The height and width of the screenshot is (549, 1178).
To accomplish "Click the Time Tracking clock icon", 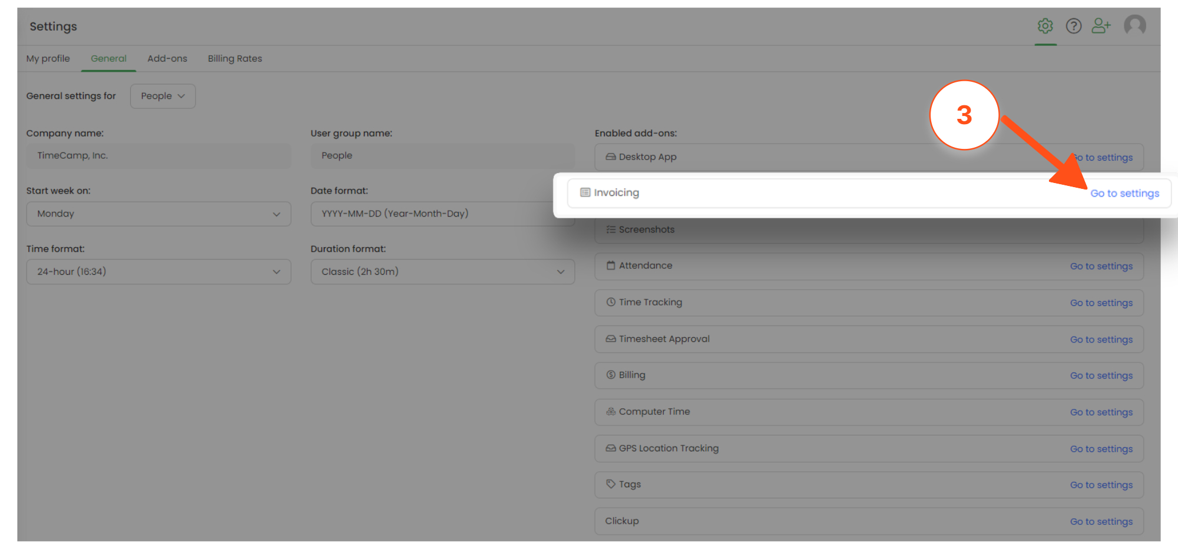I will (x=611, y=302).
